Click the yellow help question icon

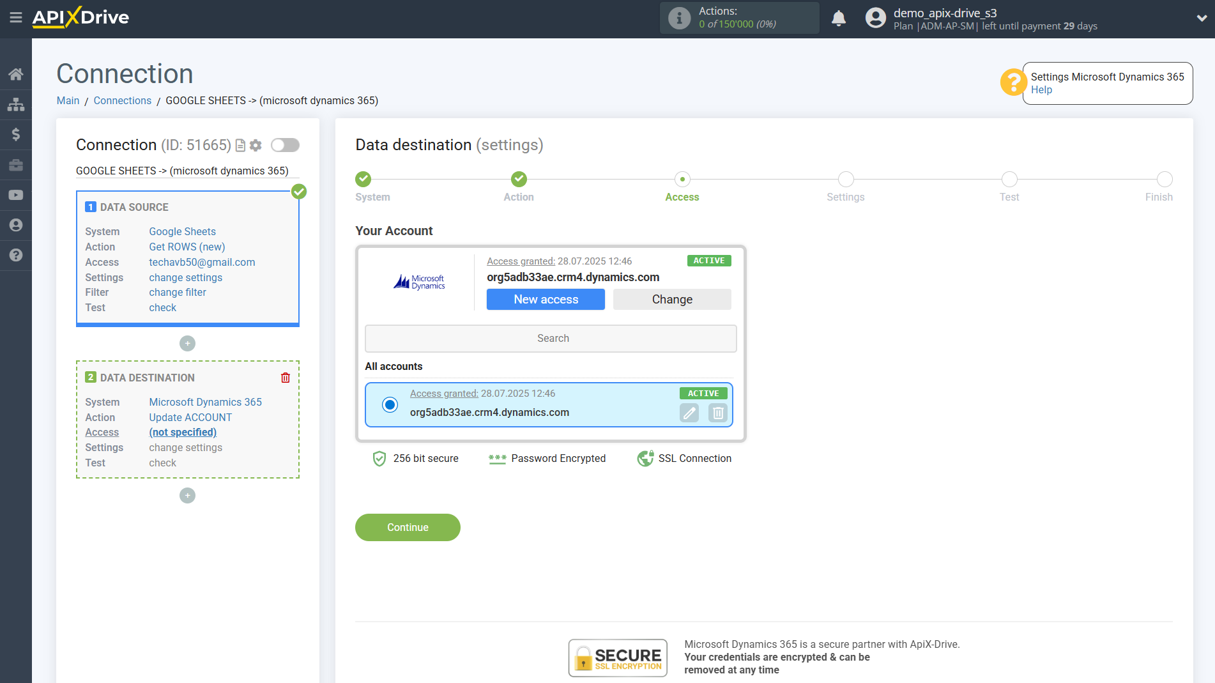coord(1013,82)
